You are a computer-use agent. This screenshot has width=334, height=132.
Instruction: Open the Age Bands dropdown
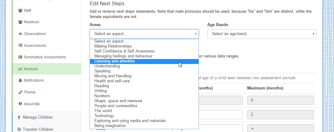262,34
